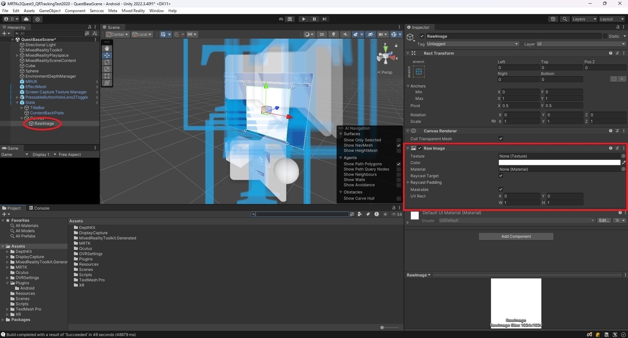The image size is (628, 338).
Task: Click the global search magnifier icon
Action: tap(565, 19)
